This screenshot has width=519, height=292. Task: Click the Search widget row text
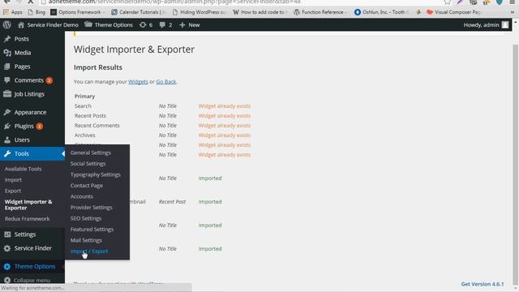click(x=83, y=106)
